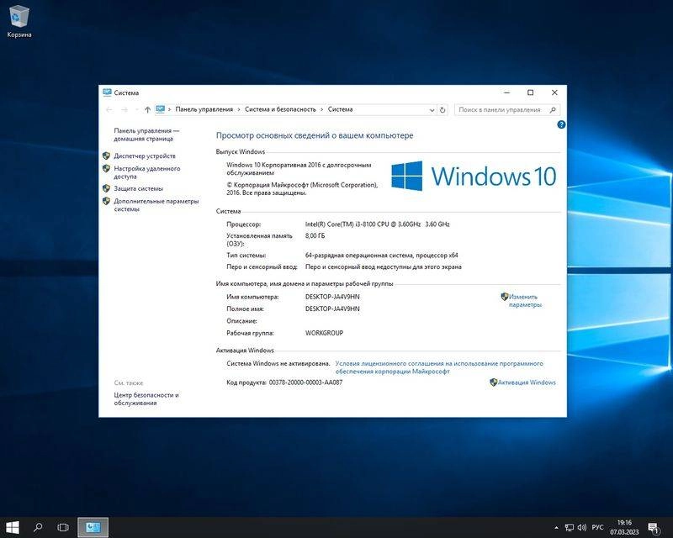Open help with the blue question mark icon
This screenshot has height=538, width=673.
pyautogui.click(x=561, y=125)
